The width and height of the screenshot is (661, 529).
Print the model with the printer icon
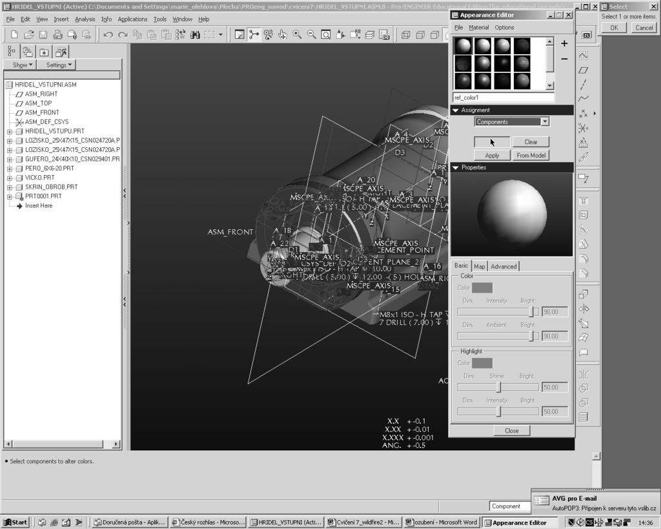coord(57,35)
